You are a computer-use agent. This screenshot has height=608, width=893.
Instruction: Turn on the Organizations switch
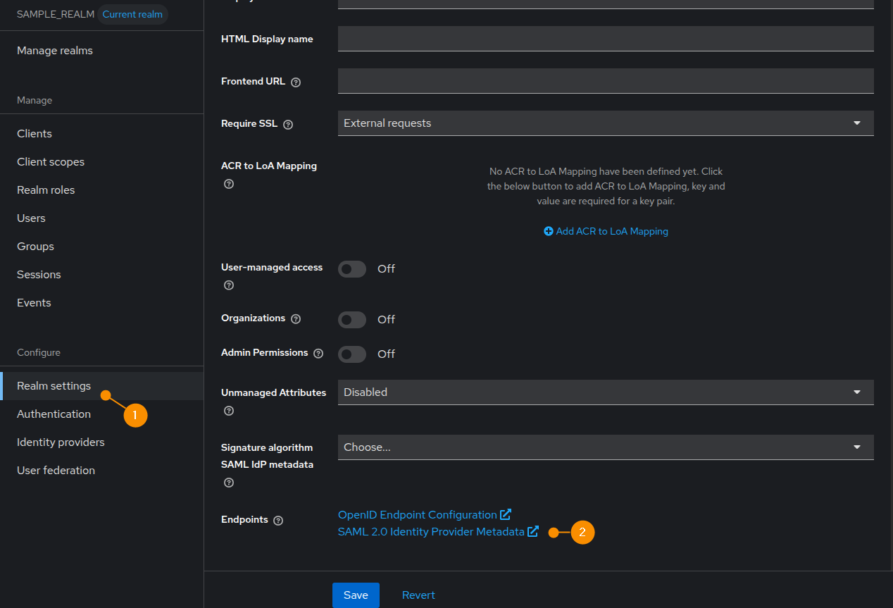[352, 320]
